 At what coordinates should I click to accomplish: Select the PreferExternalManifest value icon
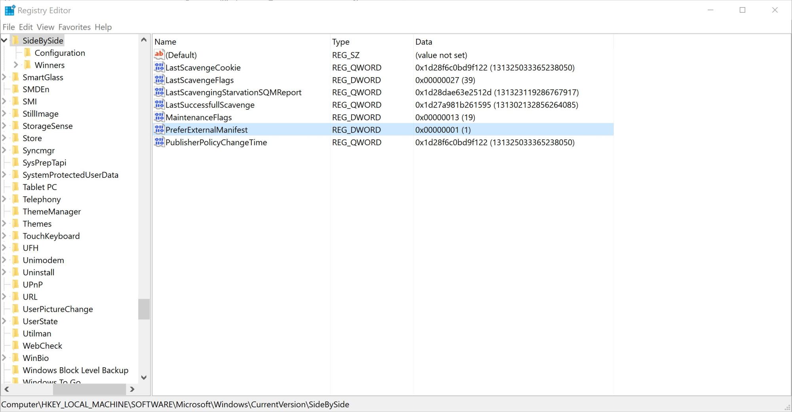click(159, 129)
